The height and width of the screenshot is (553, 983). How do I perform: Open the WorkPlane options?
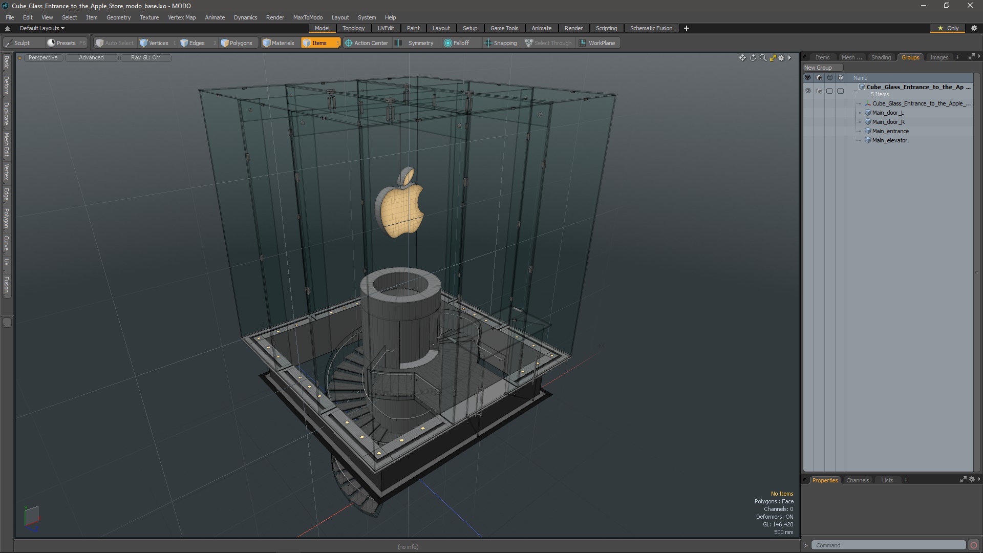pos(597,43)
